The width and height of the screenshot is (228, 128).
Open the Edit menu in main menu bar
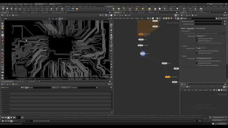6,4
